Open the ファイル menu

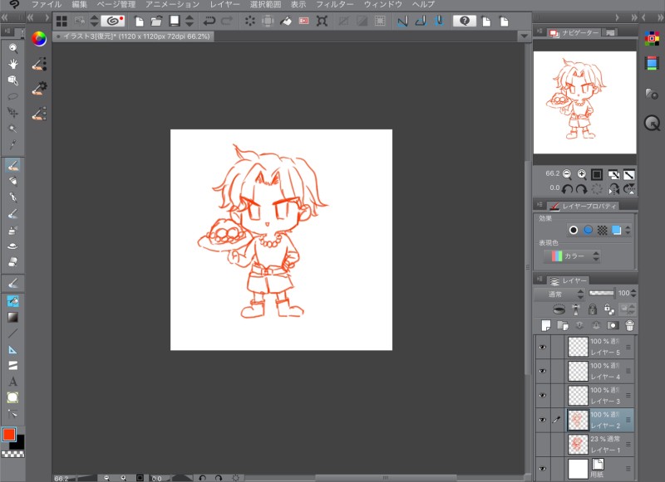[x=47, y=5]
